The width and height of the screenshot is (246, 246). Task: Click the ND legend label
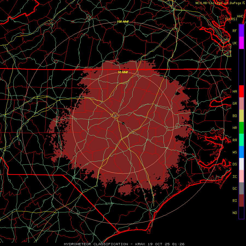click(235, 213)
